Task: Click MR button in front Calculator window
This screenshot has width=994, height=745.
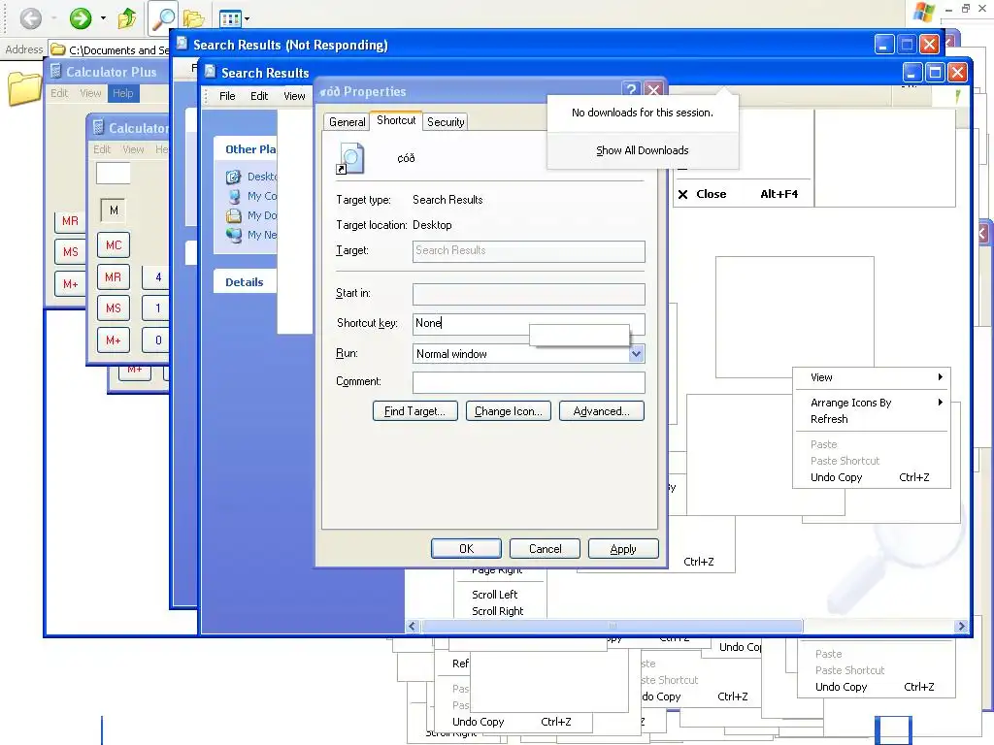Action: [x=114, y=276]
